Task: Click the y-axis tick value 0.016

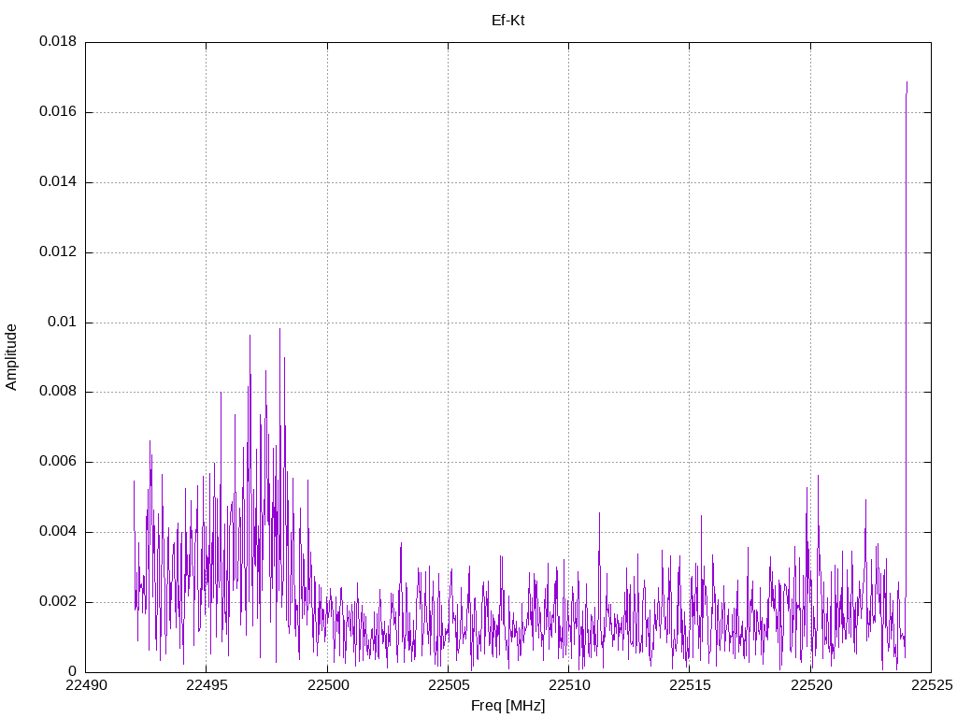Action: click(58, 112)
